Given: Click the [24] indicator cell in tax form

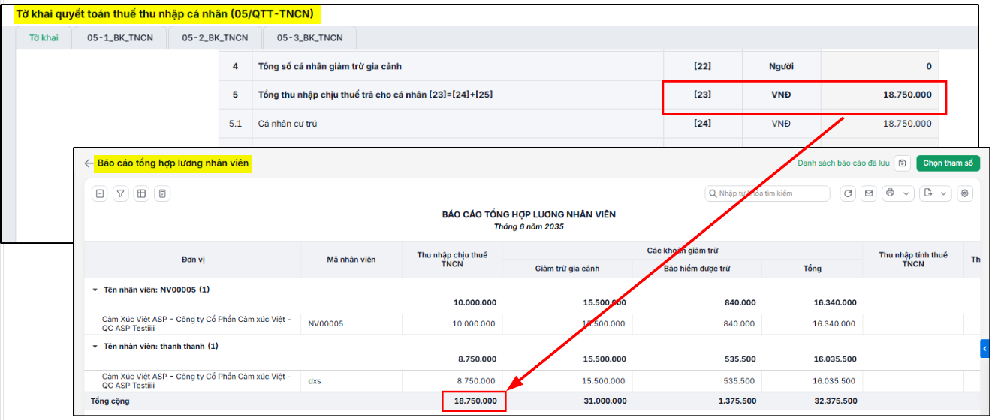Looking at the screenshot, I should (703, 124).
